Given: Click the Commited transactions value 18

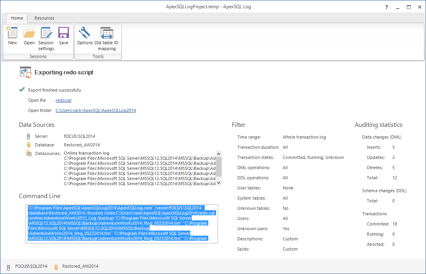Looking at the screenshot, I should point(395,224).
